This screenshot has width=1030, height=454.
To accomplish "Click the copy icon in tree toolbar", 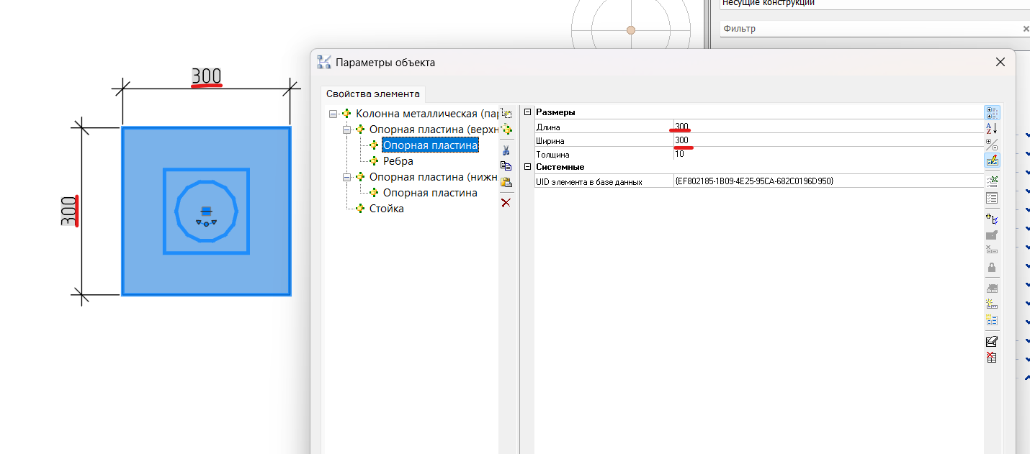I will (506, 166).
